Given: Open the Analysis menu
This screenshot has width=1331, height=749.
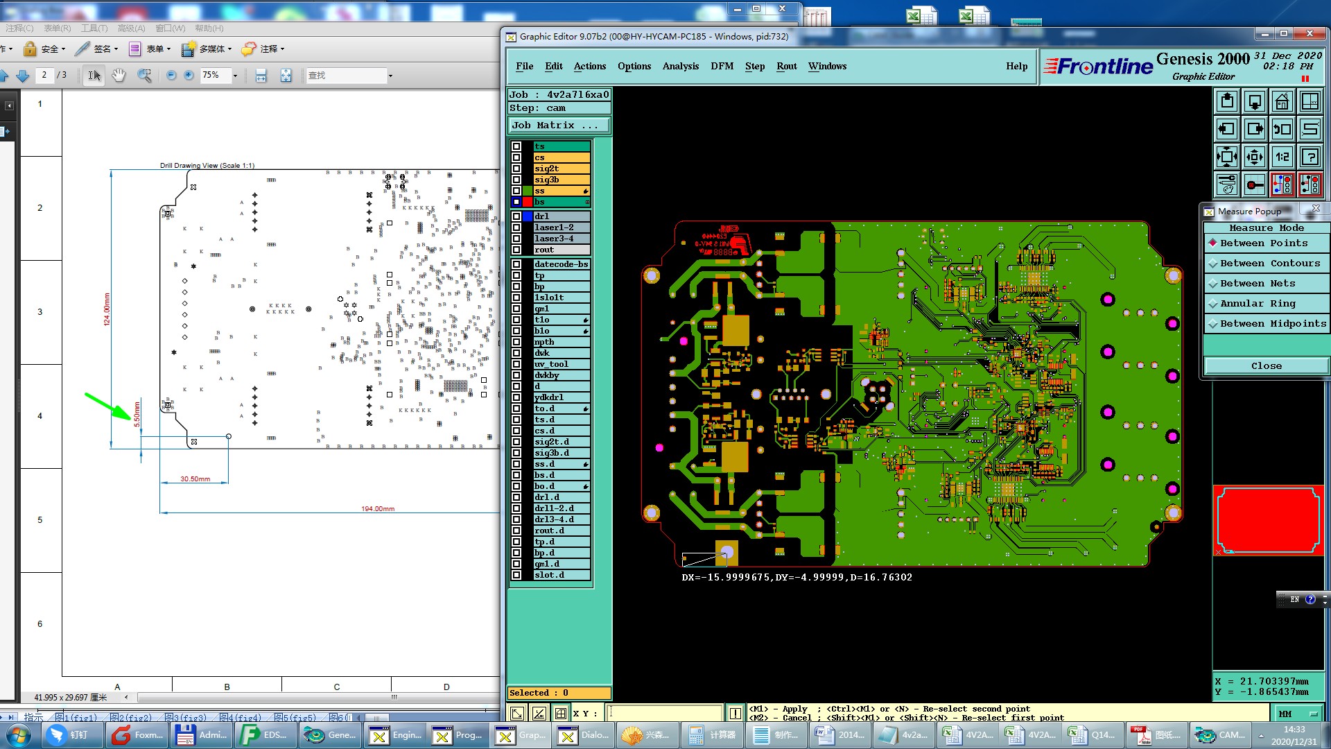Looking at the screenshot, I should point(681,67).
